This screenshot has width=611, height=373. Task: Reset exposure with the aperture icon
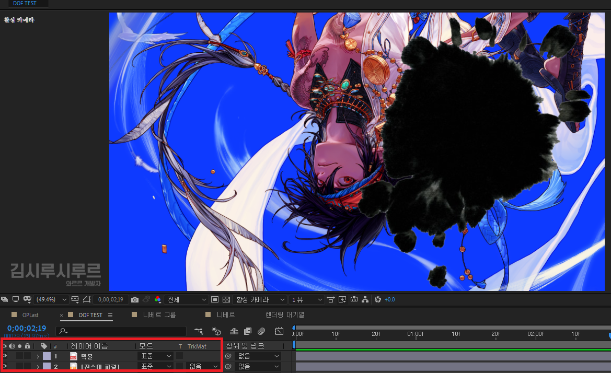click(377, 299)
